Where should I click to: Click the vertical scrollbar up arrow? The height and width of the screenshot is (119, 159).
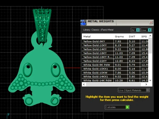coord(150,36)
